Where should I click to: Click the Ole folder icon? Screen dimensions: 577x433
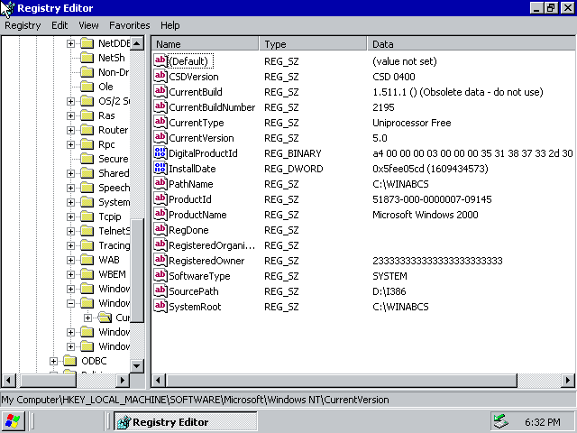point(87,87)
